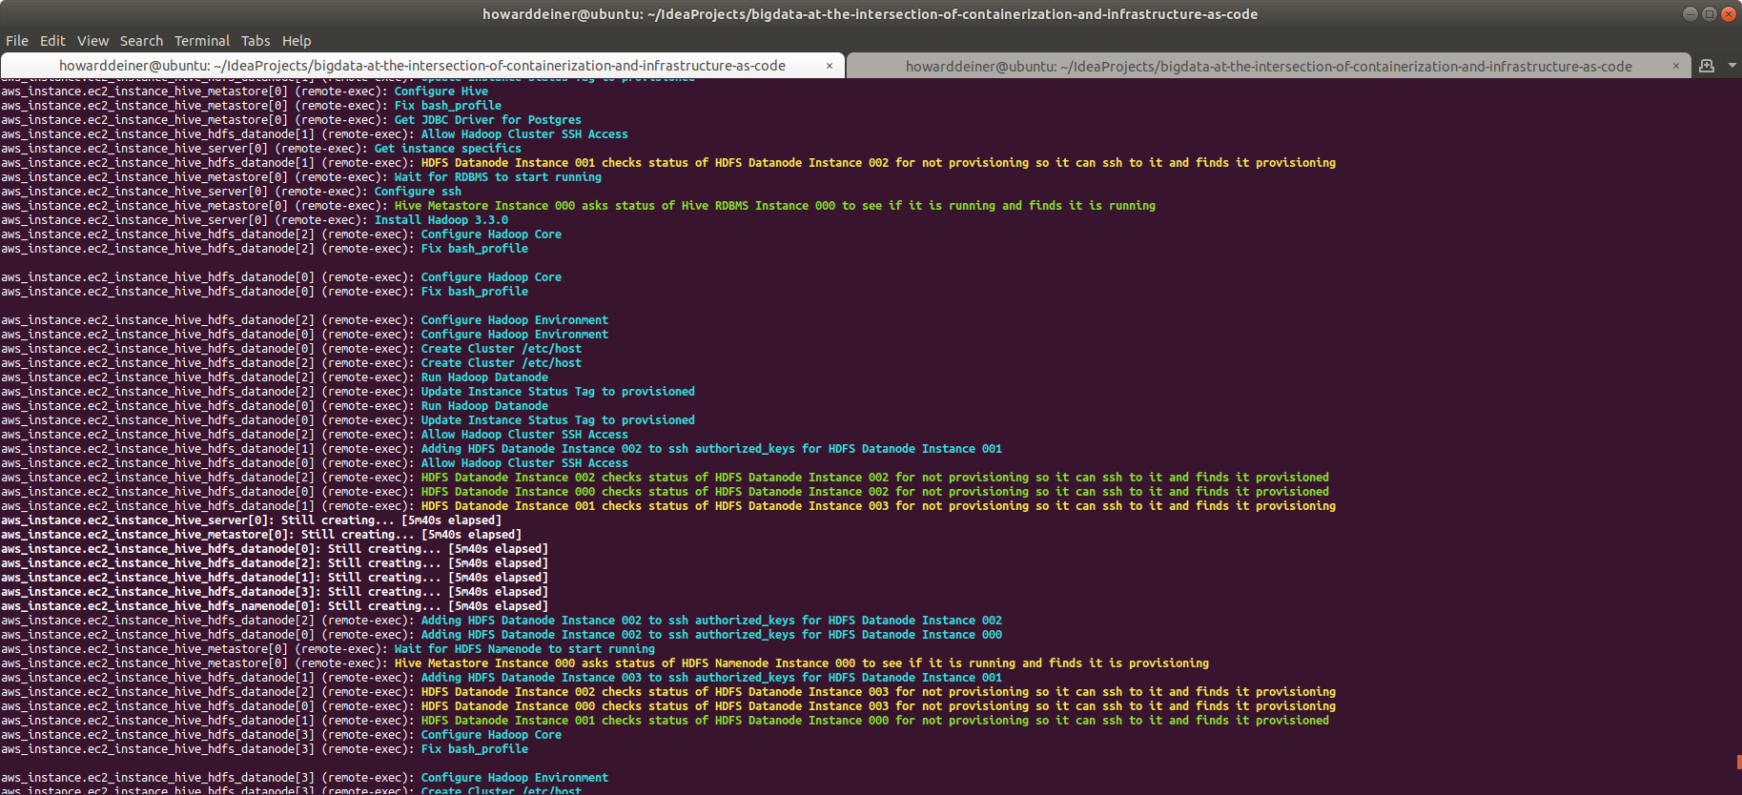The width and height of the screenshot is (1742, 795).
Task: Click 'Wait for RDBMS to start running'
Action: [x=498, y=177]
